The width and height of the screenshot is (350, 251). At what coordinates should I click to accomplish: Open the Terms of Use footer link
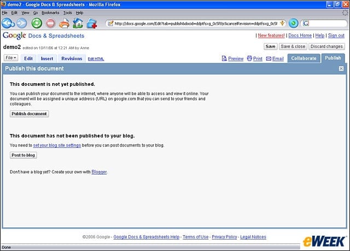[x=196, y=237]
